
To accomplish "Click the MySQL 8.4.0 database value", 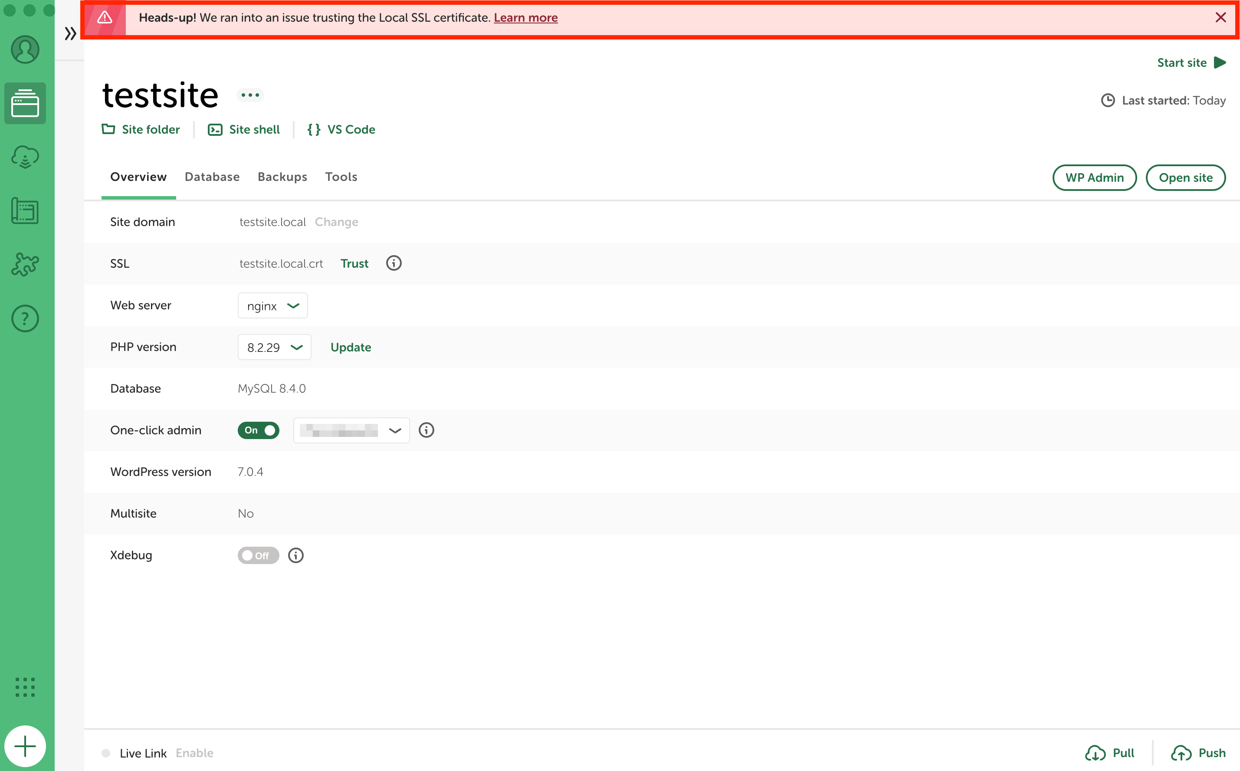I will [x=272, y=389].
